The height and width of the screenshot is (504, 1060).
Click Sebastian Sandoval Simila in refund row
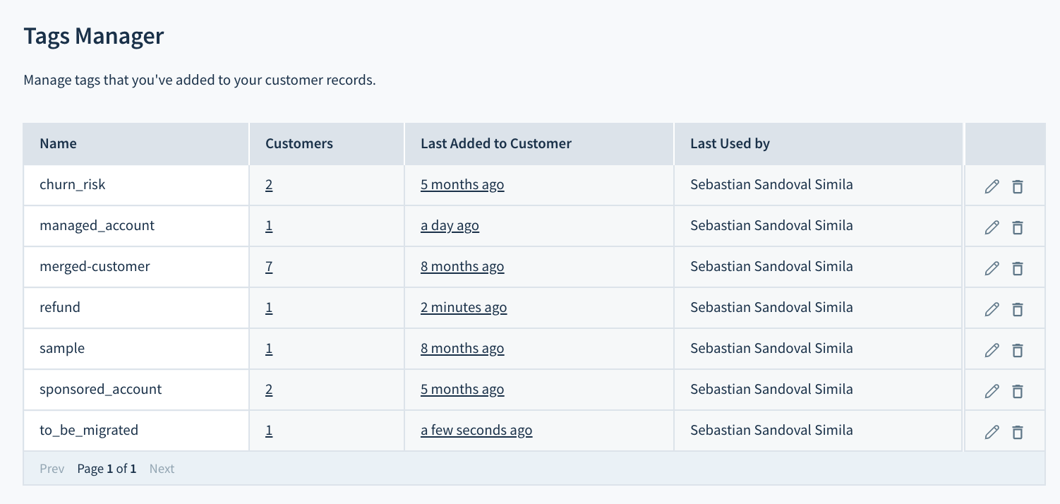771,308
